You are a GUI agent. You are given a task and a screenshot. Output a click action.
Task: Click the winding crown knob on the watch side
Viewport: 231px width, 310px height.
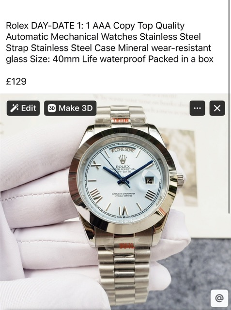180,180
